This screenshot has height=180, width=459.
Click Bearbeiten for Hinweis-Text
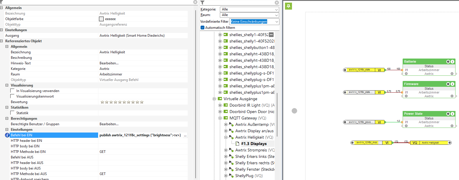pos(109,63)
